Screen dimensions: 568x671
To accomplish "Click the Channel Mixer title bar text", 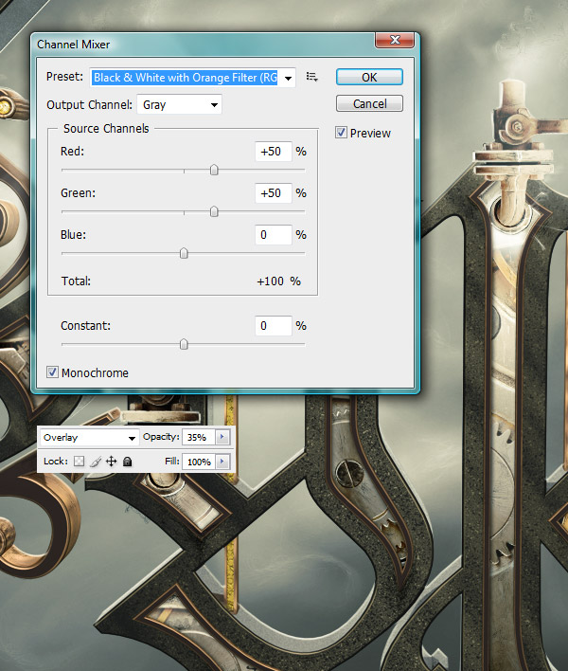I will (x=74, y=45).
